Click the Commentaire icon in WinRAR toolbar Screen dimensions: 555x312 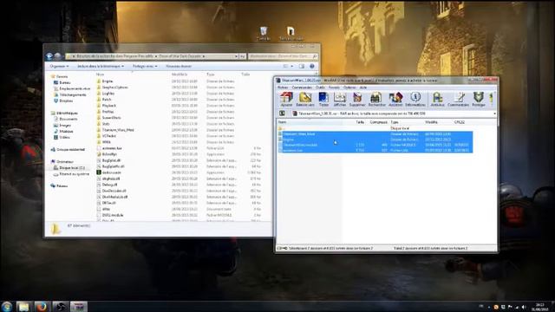[x=459, y=100]
